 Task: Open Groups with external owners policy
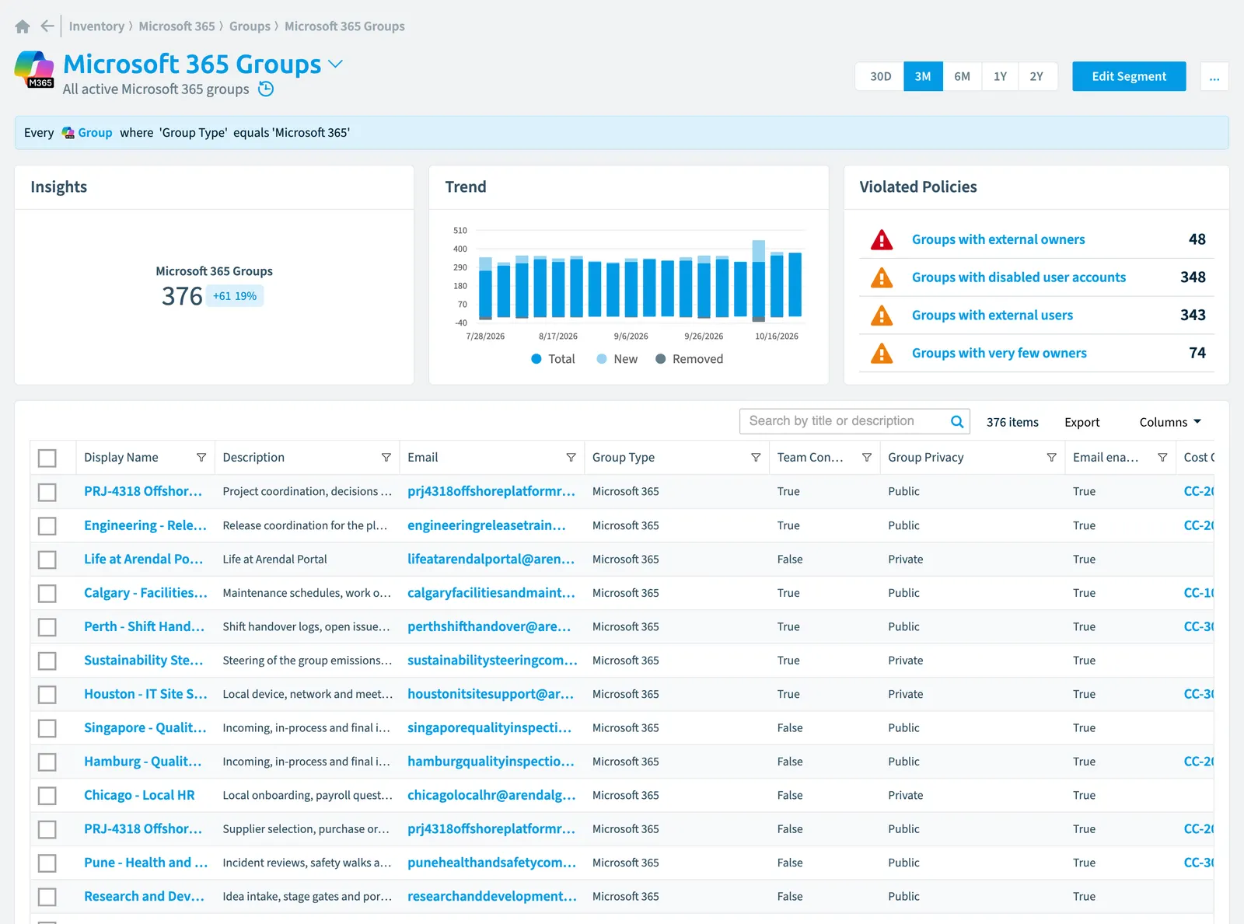coord(998,239)
